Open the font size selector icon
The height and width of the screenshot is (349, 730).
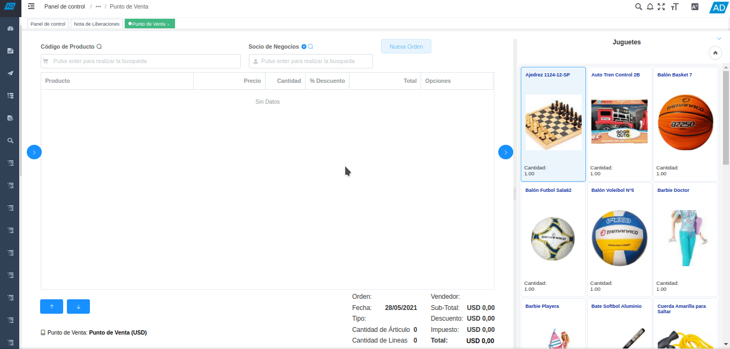point(674,7)
